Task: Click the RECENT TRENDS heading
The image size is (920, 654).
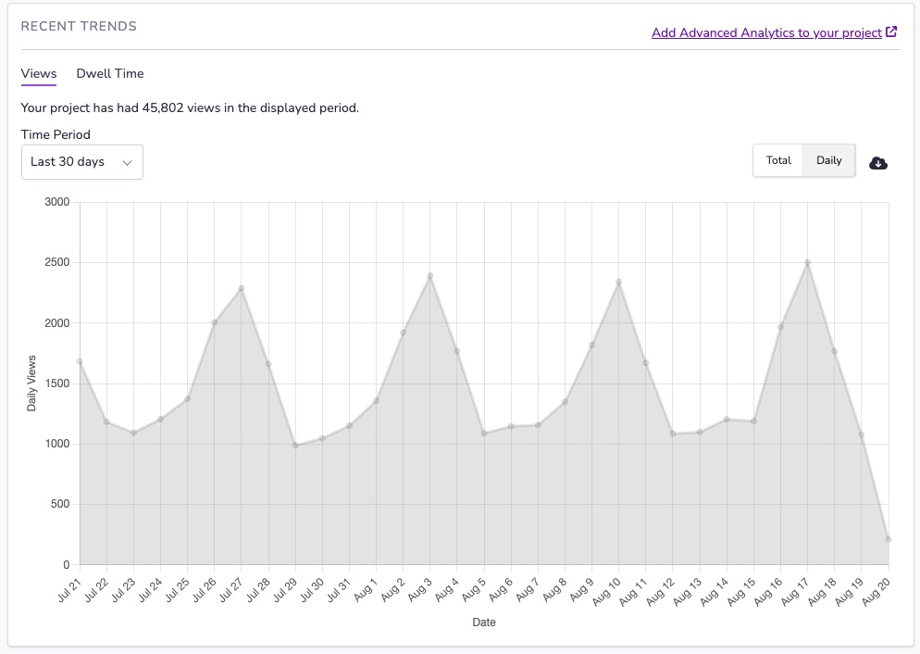Action: click(79, 26)
